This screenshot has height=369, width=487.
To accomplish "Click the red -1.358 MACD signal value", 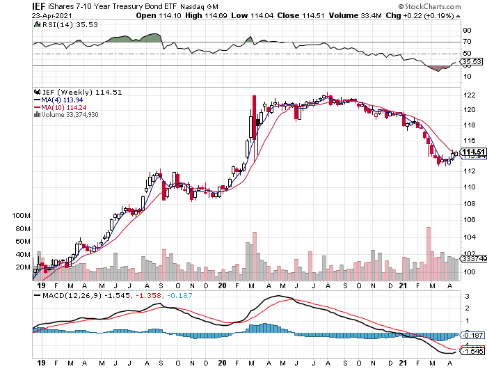I will coord(148,296).
